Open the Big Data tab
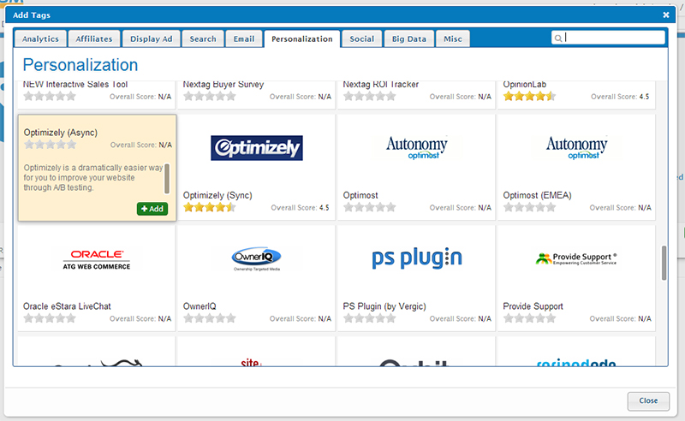Screen dimensions: 685x421 409,39
